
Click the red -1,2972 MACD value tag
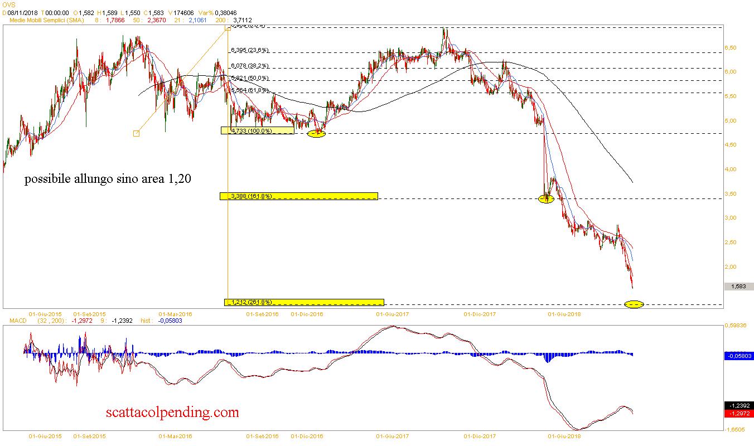pyautogui.click(x=738, y=414)
